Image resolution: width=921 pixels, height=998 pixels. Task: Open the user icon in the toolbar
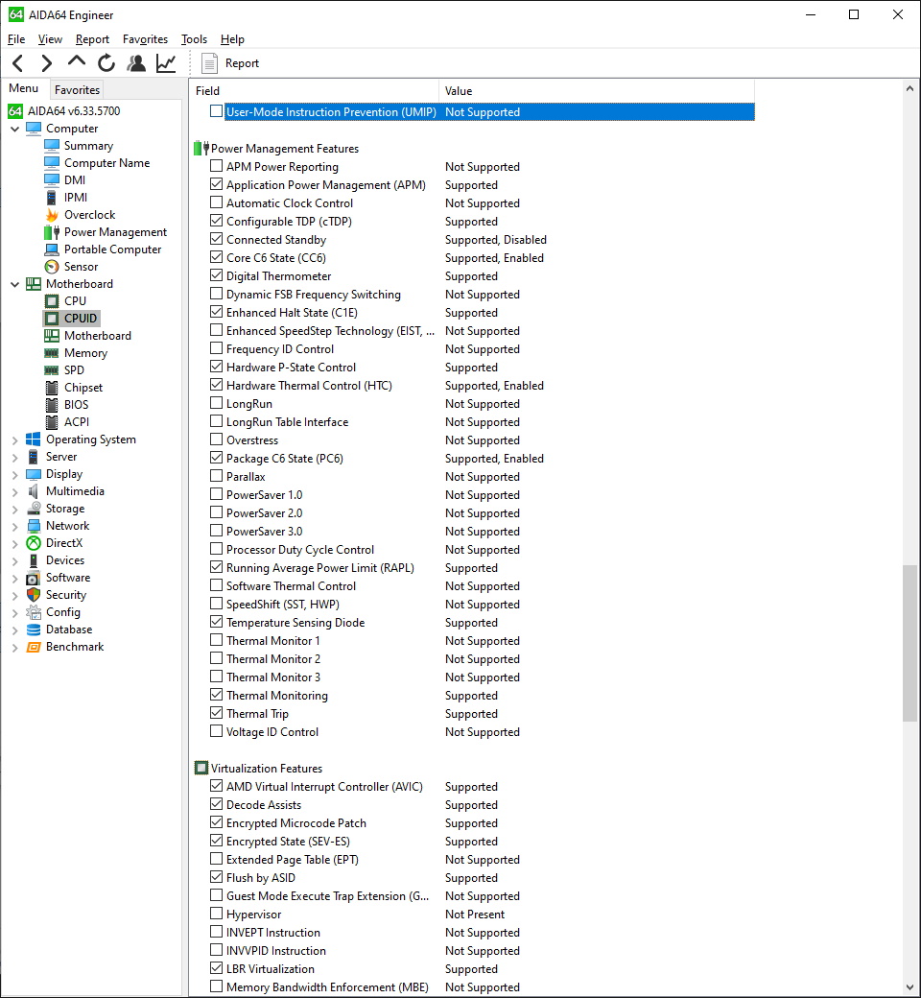pos(136,63)
